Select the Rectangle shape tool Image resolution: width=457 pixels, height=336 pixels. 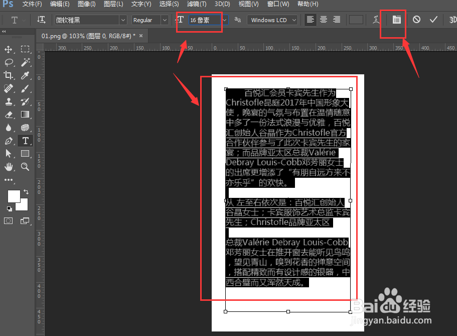[25, 154]
